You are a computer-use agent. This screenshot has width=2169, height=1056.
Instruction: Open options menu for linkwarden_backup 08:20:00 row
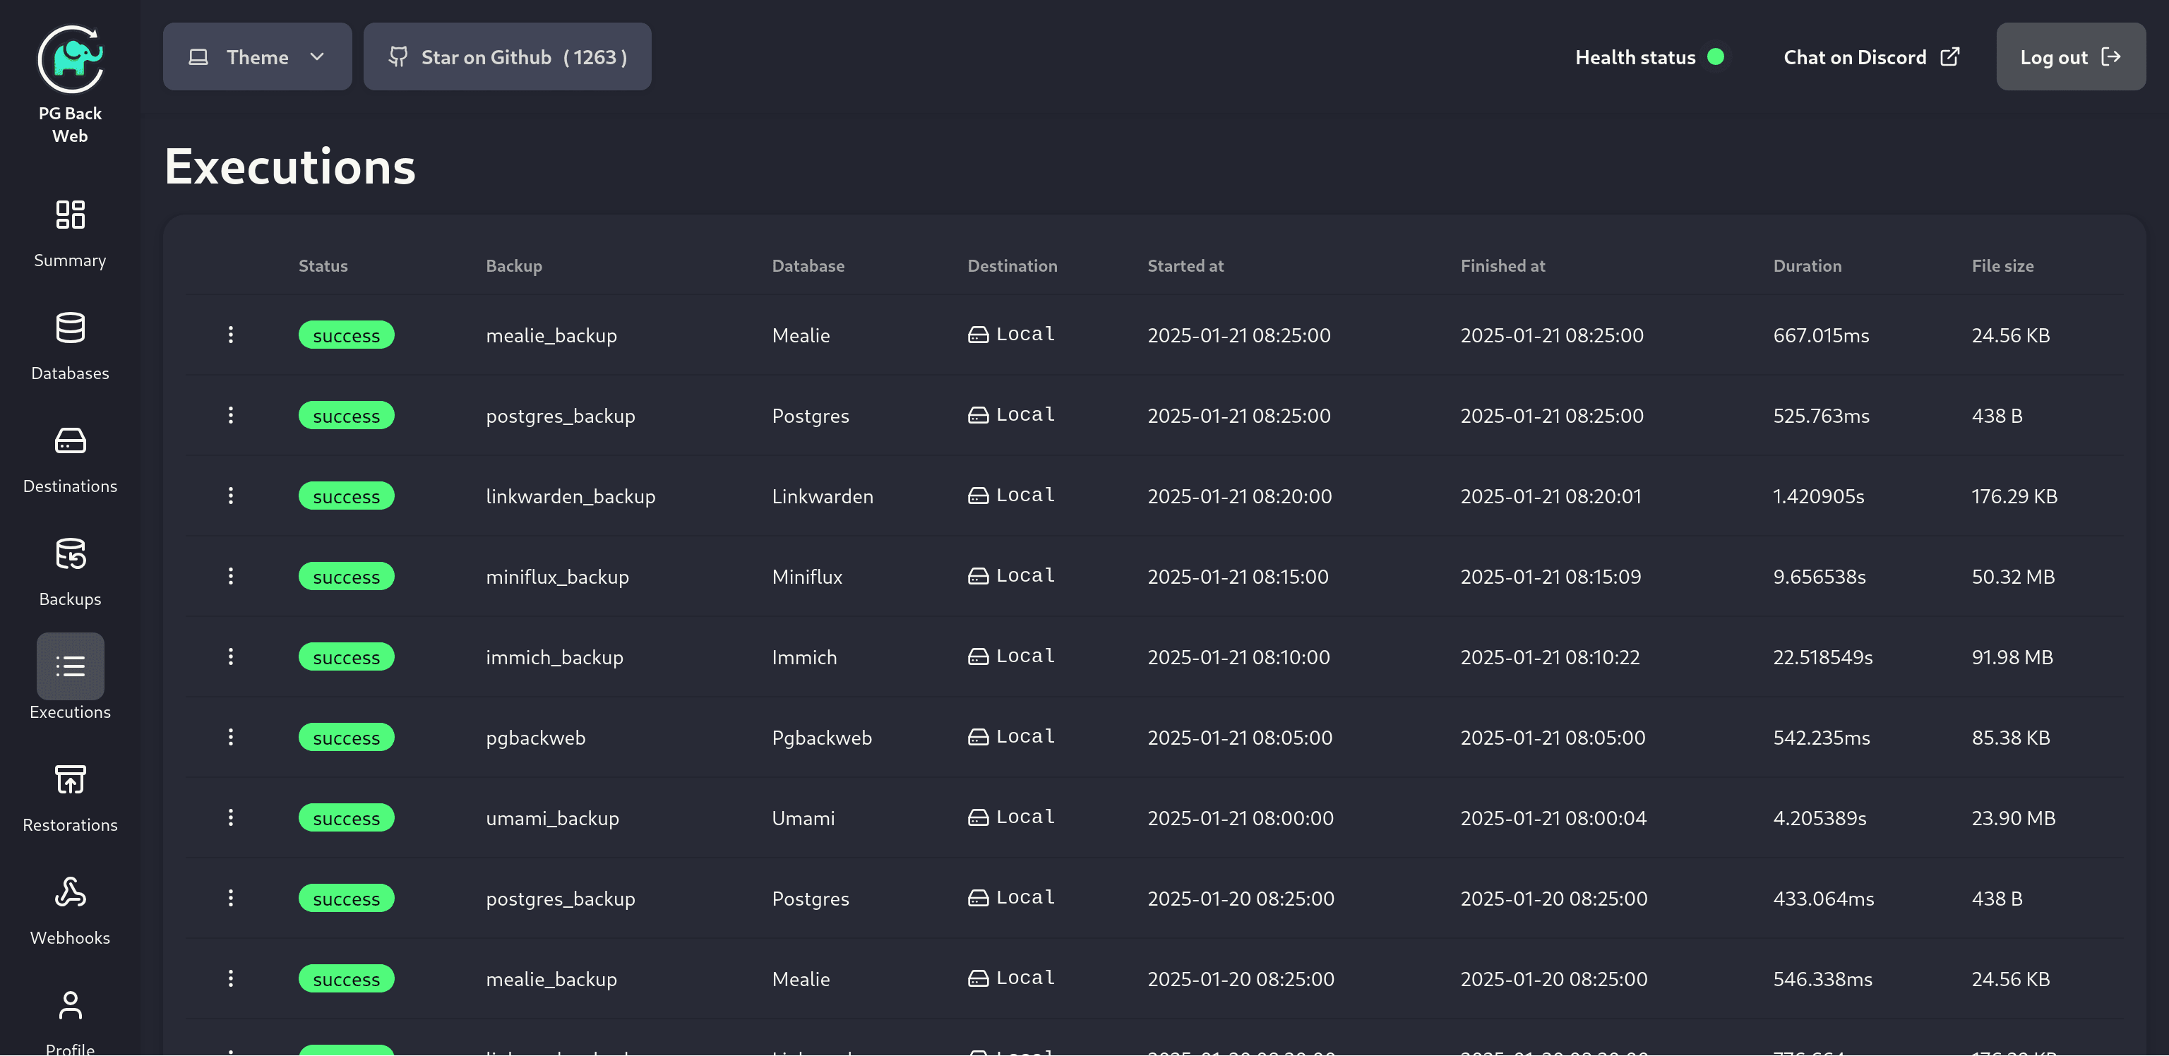pos(231,495)
